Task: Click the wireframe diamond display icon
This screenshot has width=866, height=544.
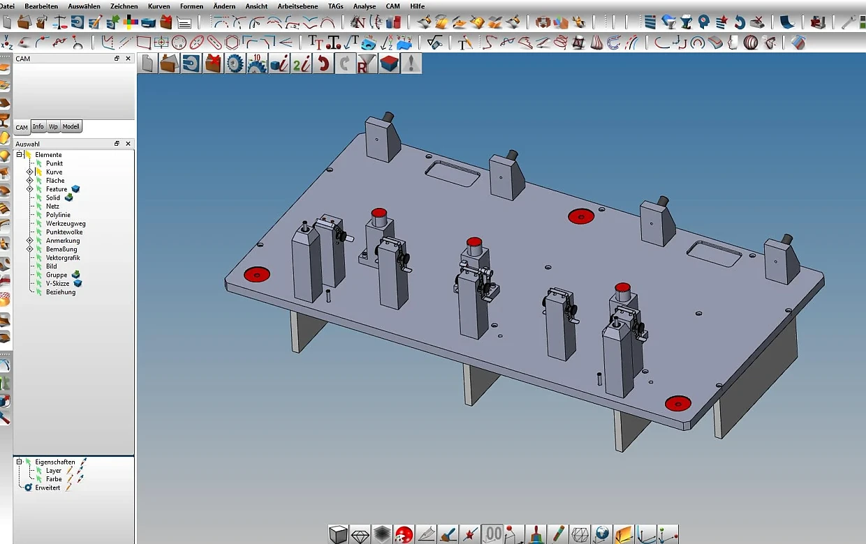Action: (x=360, y=535)
